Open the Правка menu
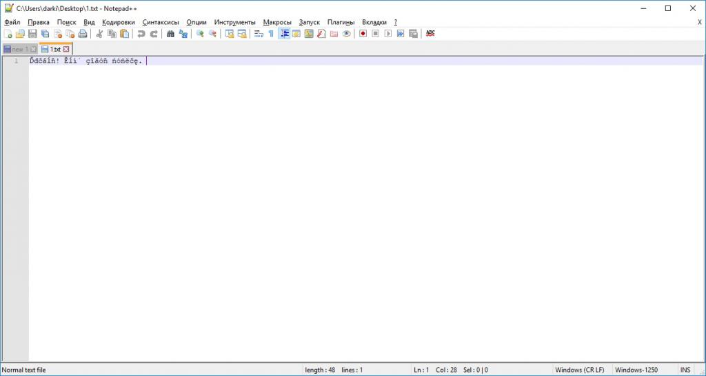This screenshot has height=376, width=706. pos(39,22)
